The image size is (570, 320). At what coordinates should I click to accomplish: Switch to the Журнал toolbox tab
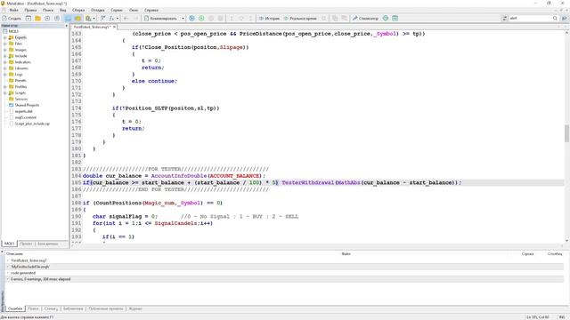pos(135,308)
